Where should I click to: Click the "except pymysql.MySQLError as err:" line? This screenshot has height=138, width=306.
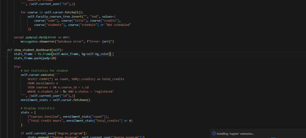click(42, 37)
